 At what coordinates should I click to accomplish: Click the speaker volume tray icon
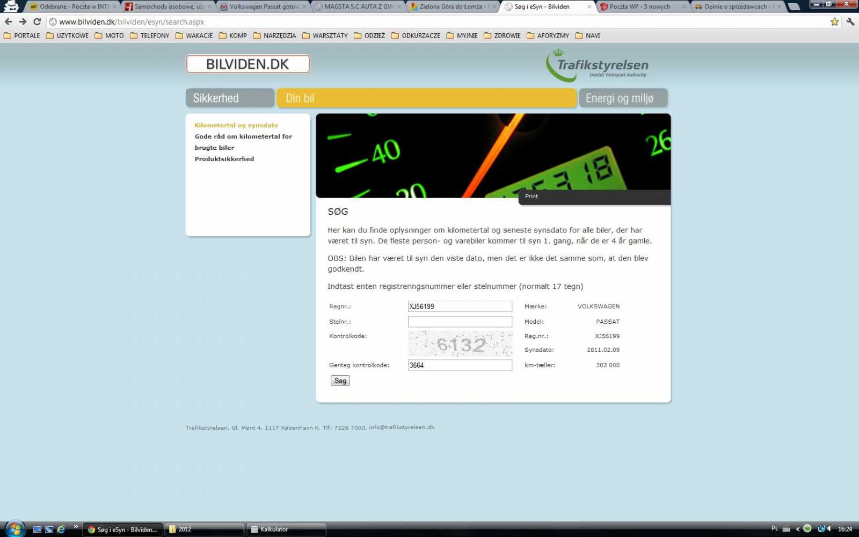point(830,529)
